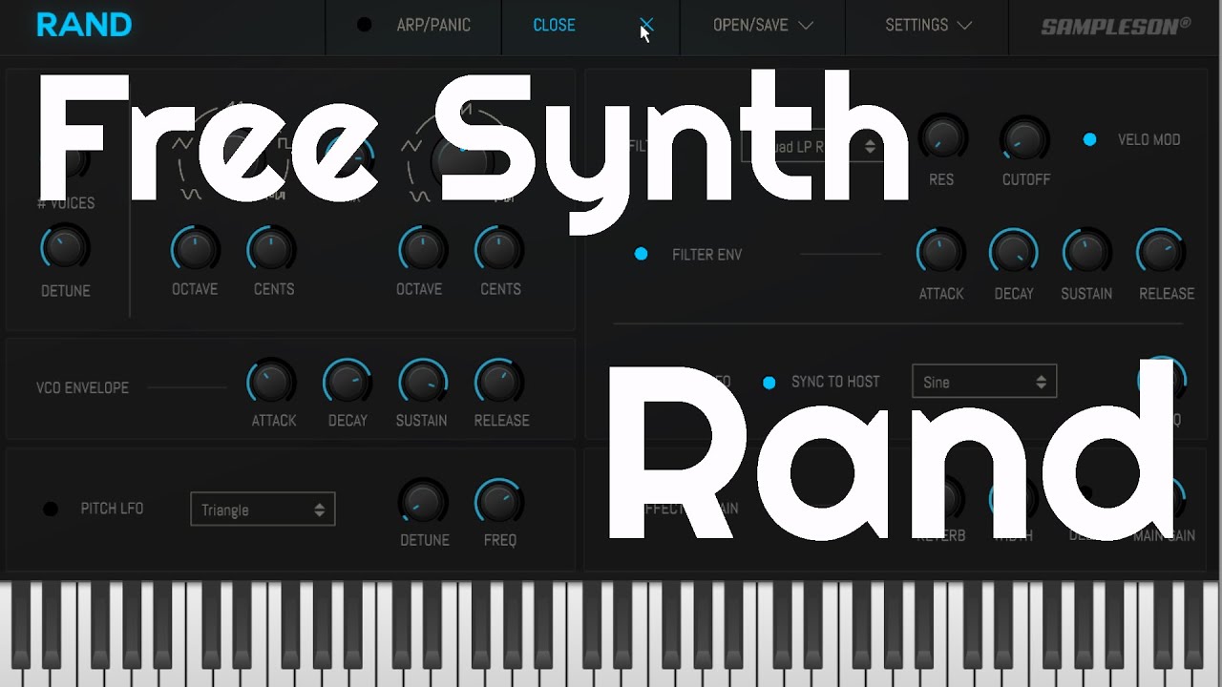The image size is (1222, 687).
Task: Click the Pitch LFO FREQ knob
Action: tap(498, 502)
